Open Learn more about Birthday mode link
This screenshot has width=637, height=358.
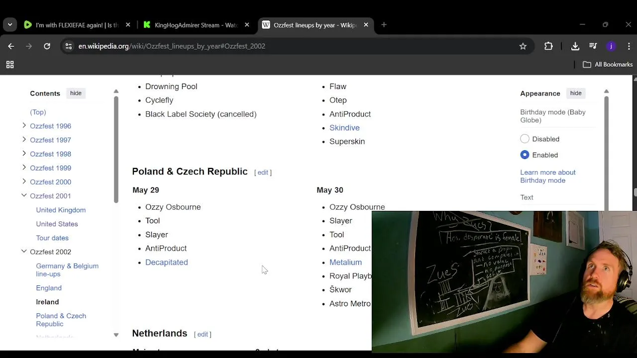coord(547,177)
